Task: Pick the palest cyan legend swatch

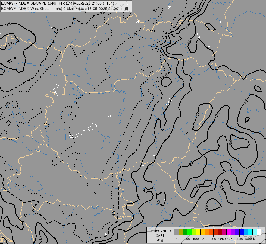Action: tap(255, 232)
